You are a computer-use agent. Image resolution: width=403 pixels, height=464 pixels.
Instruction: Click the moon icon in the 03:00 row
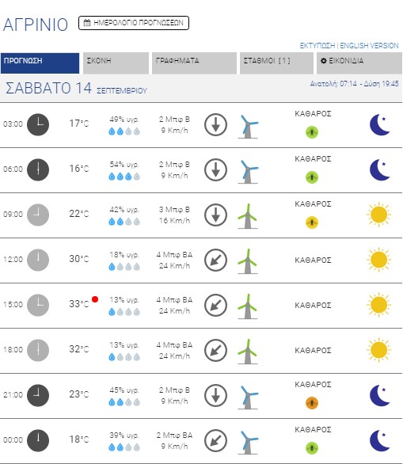click(x=380, y=124)
